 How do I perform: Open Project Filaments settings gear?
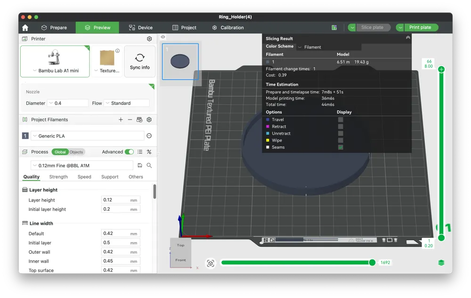[149, 120]
